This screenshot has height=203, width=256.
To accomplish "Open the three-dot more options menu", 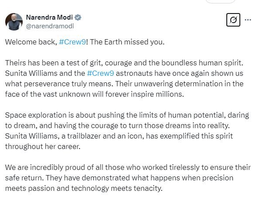I will [248, 20].
